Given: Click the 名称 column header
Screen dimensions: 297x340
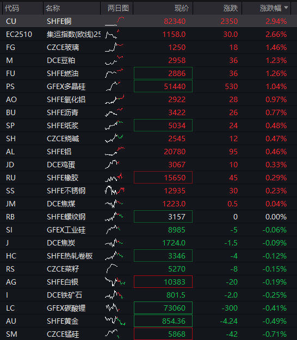Looking at the screenshot, I should point(53,8).
